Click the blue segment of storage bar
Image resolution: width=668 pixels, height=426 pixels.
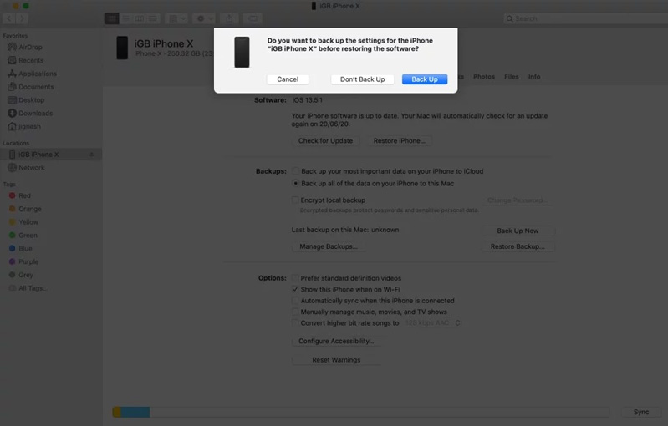135,412
